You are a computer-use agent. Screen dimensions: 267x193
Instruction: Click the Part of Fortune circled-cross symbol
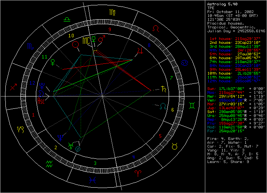coord(77,148)
